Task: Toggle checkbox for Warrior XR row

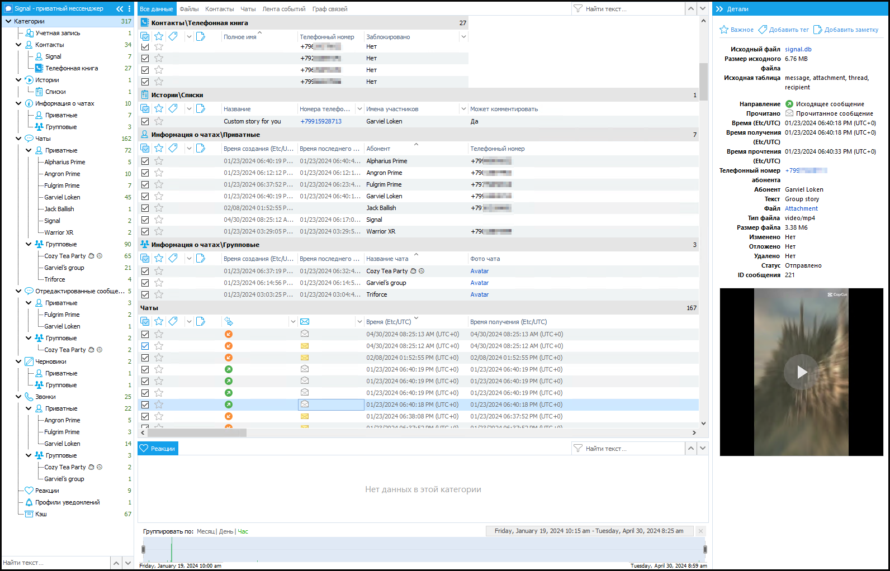Action: click(145, 231)
